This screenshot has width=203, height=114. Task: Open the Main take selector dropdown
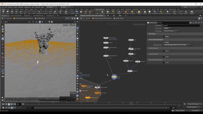point(190,7)
